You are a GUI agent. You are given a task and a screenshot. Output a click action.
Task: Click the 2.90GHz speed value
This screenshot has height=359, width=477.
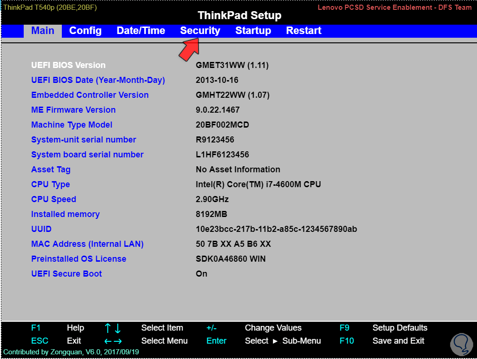(x=212, y=200)
